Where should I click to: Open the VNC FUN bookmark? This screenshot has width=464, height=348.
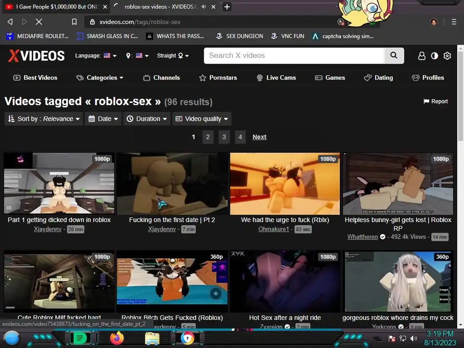pos(288,36)
